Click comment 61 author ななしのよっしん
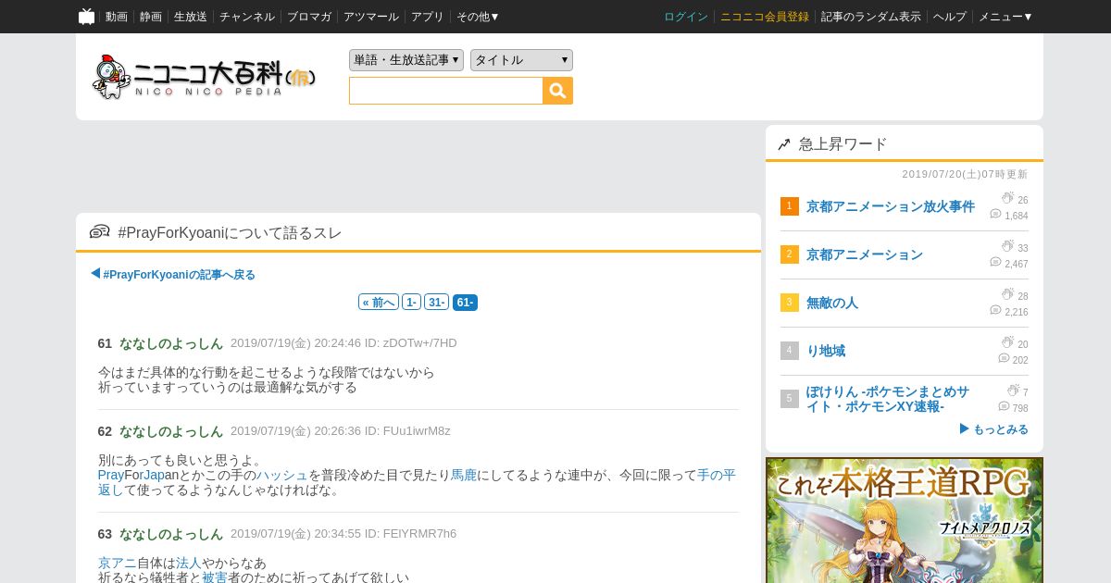Image resolution: width=1111 pixels, height=583 pixels. point(171,343)
